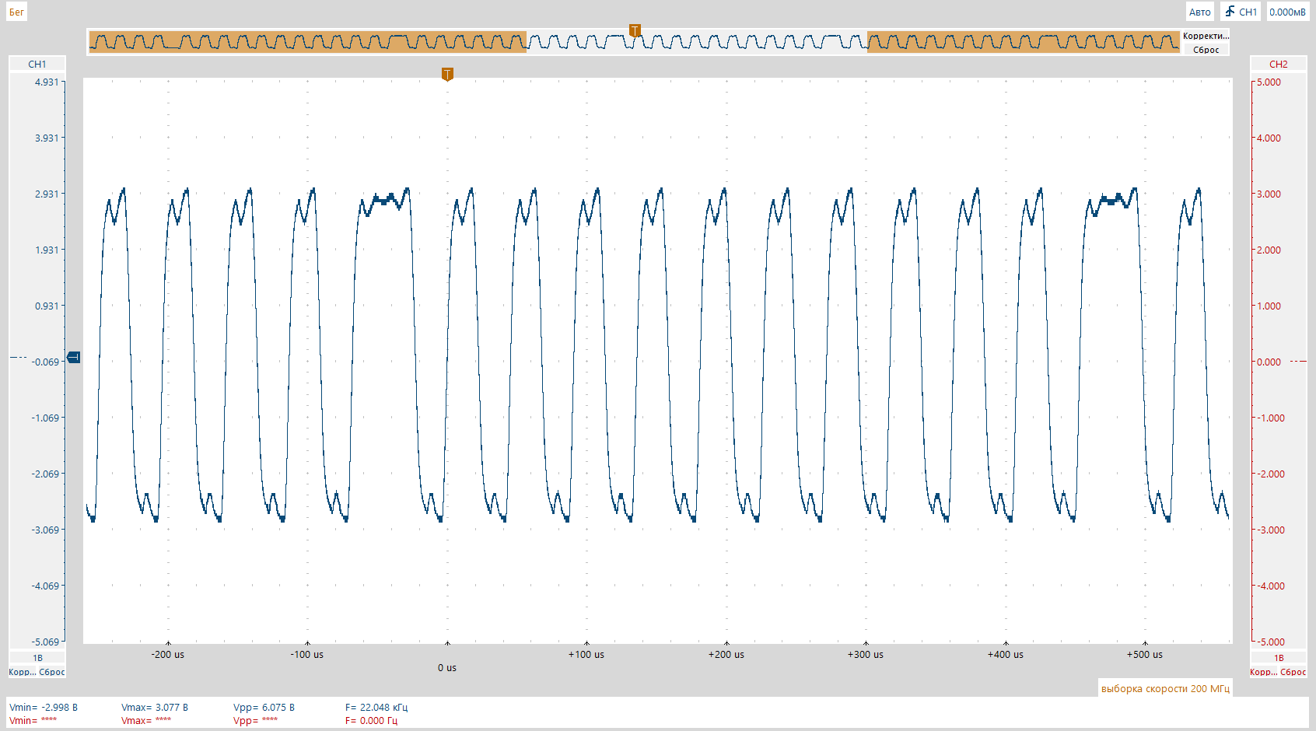
Task: Click the "+300 us" time axis label
Action: [x=866, y=654]
